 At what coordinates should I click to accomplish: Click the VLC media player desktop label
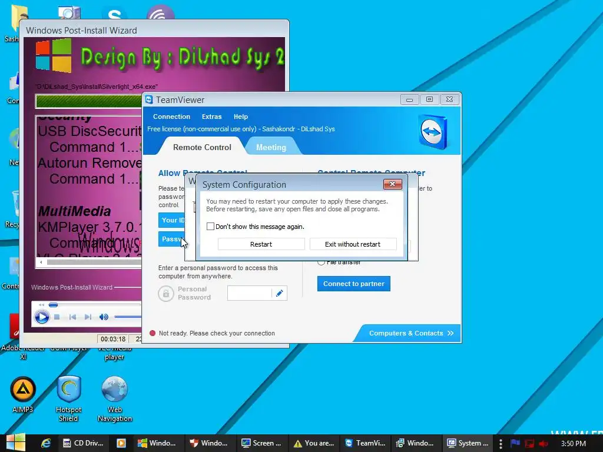114,353
